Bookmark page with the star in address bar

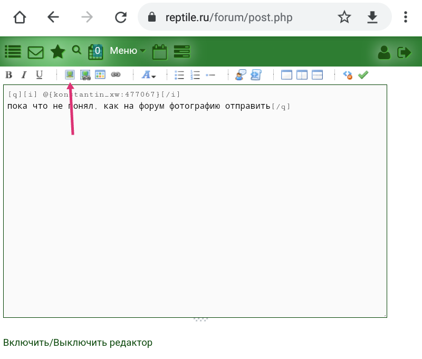click(344, 17)
